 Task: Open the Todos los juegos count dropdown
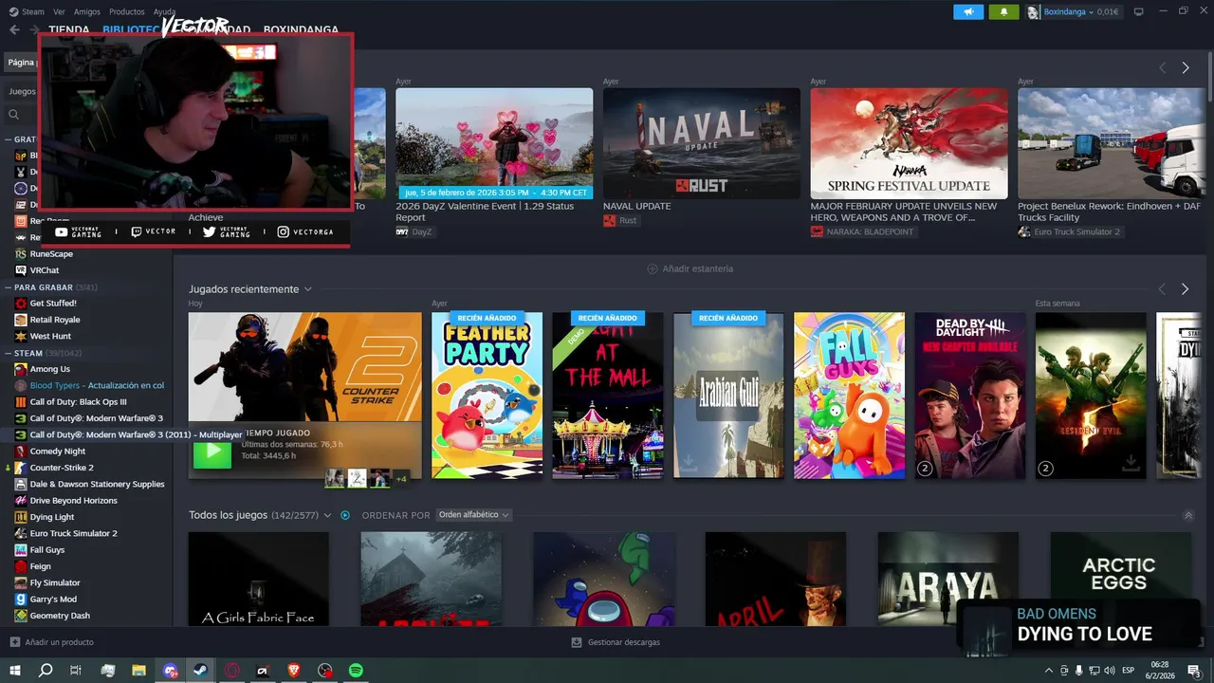(x=328, y=515)
